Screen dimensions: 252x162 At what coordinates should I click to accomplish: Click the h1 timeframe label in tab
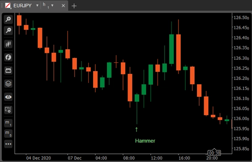pos(46,5)
